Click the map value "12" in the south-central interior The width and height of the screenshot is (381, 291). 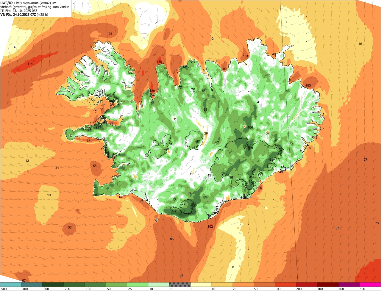(209, 176)
